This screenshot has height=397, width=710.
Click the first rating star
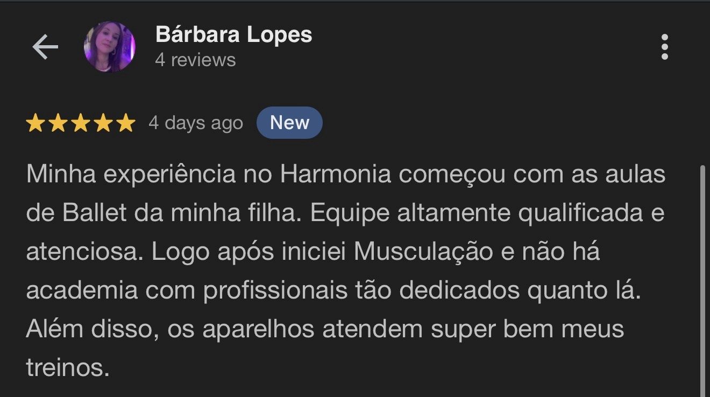(x=35, y=123)
